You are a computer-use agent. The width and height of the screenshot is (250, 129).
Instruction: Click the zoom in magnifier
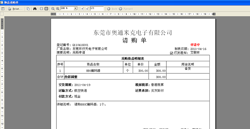[58, 9]
